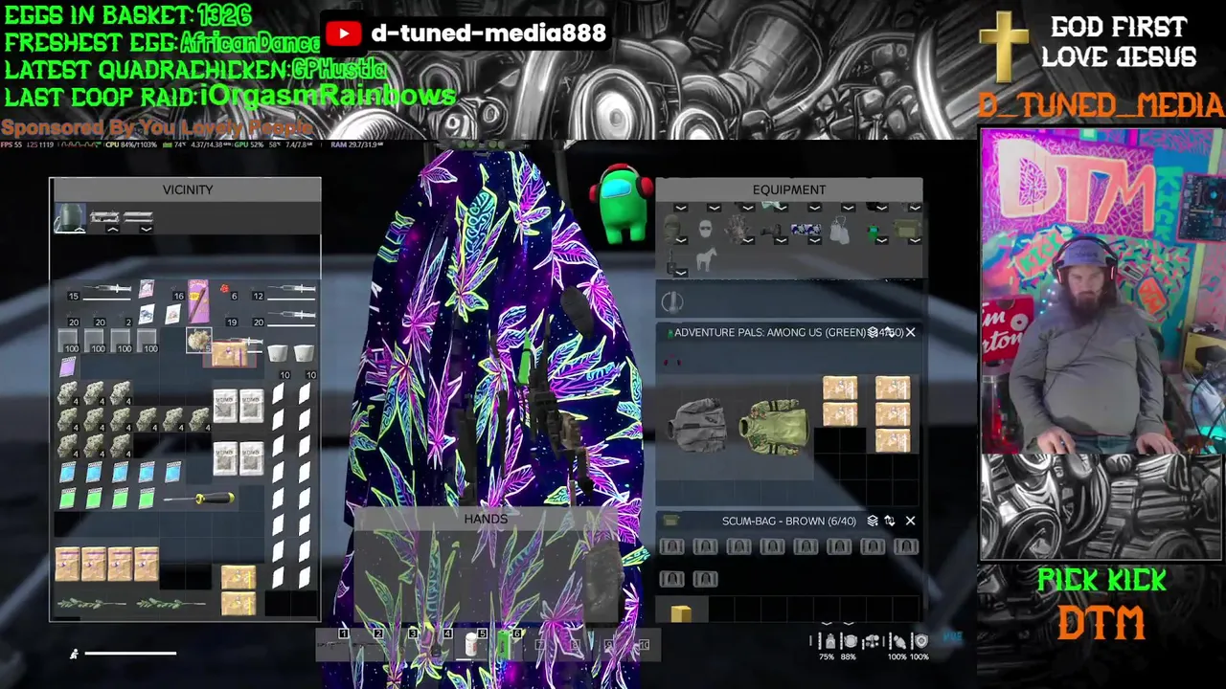Select the dog tags in Equipment
Screen dimensions: 1226x689
pyautogui.click(x=840, y=230)
